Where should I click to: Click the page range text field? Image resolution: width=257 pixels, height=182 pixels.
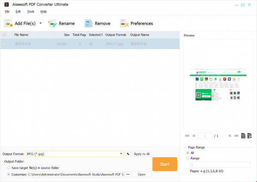click(220, 164)
